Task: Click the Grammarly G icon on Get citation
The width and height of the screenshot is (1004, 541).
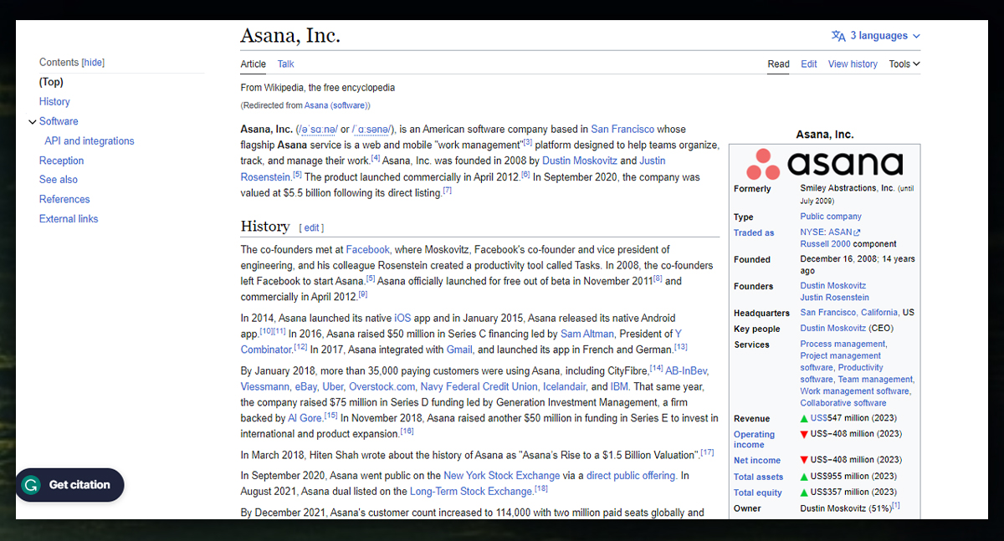Action: (31, 485)
